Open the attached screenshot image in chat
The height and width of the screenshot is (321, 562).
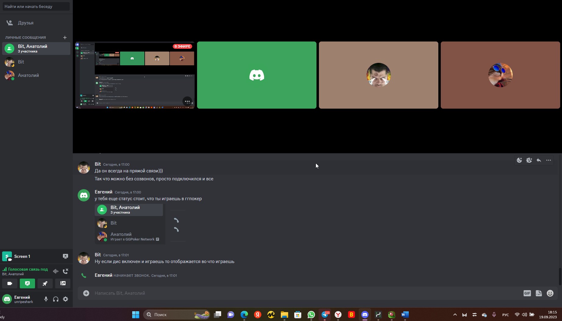(140, 224)
